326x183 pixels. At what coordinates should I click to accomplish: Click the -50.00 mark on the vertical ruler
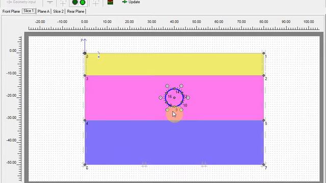tap(11, 163)
